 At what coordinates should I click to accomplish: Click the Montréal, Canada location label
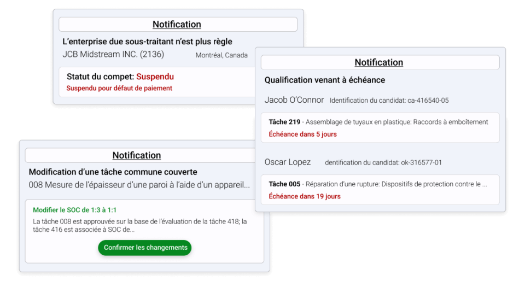(x=221, y=55)
